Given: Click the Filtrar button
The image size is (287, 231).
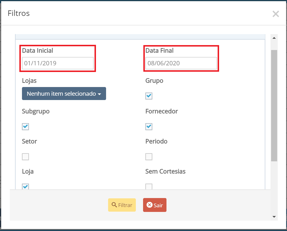Looking at the screenshot, I should (122, 205).
